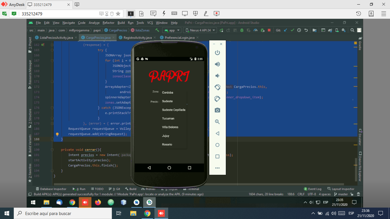Click Git rollback undo arrow
The width and height of the screenshot is (390, 219).
tap(306, 30)
